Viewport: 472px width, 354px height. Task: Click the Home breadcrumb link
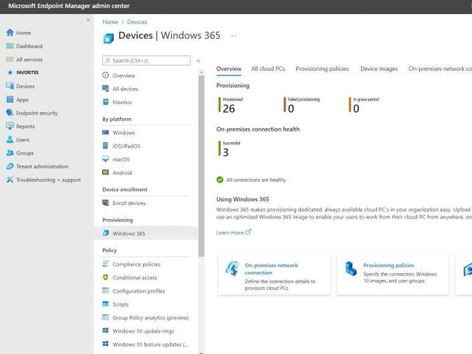coord(110,21)
